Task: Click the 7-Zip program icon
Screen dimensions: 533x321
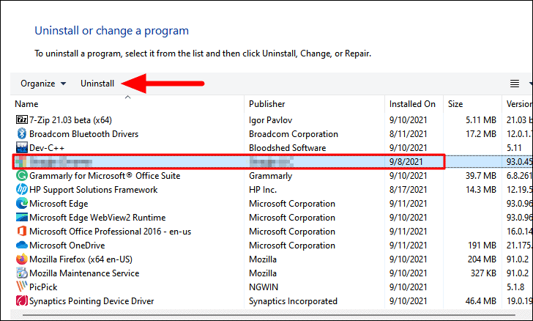Action: [22, 119]
